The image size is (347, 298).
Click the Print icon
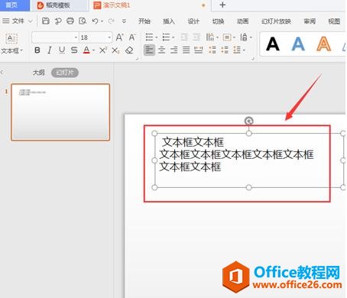tap(70, 21)
